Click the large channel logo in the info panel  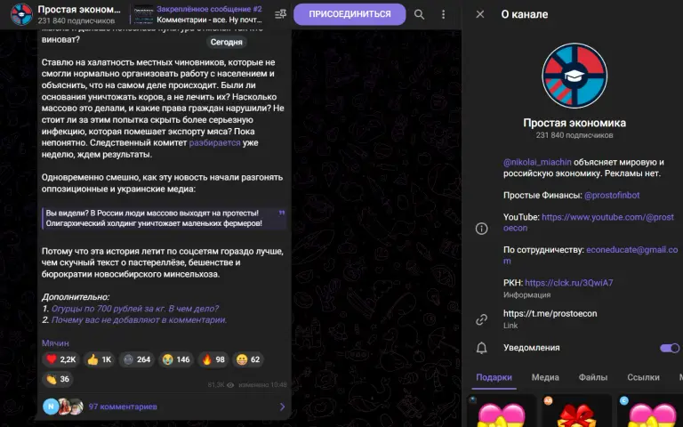coord(575,76)
